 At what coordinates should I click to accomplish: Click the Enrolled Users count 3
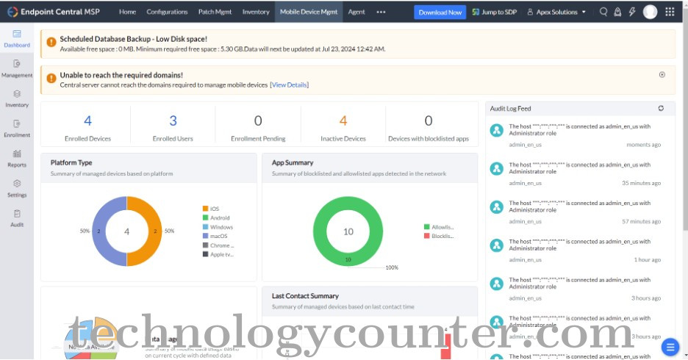(x=173, y=120)
